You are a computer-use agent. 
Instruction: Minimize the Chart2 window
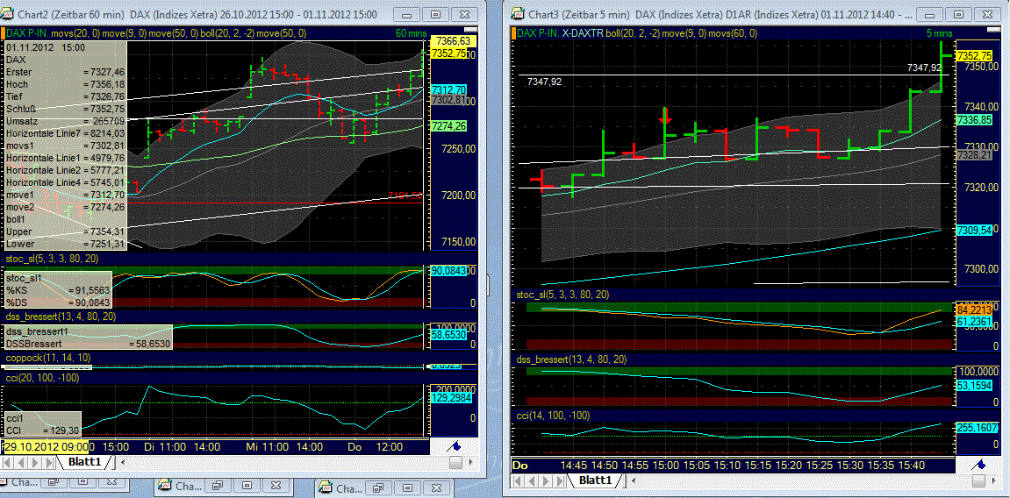click(x=408, y=13)
